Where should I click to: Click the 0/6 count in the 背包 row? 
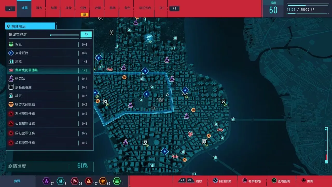[85, 44]
